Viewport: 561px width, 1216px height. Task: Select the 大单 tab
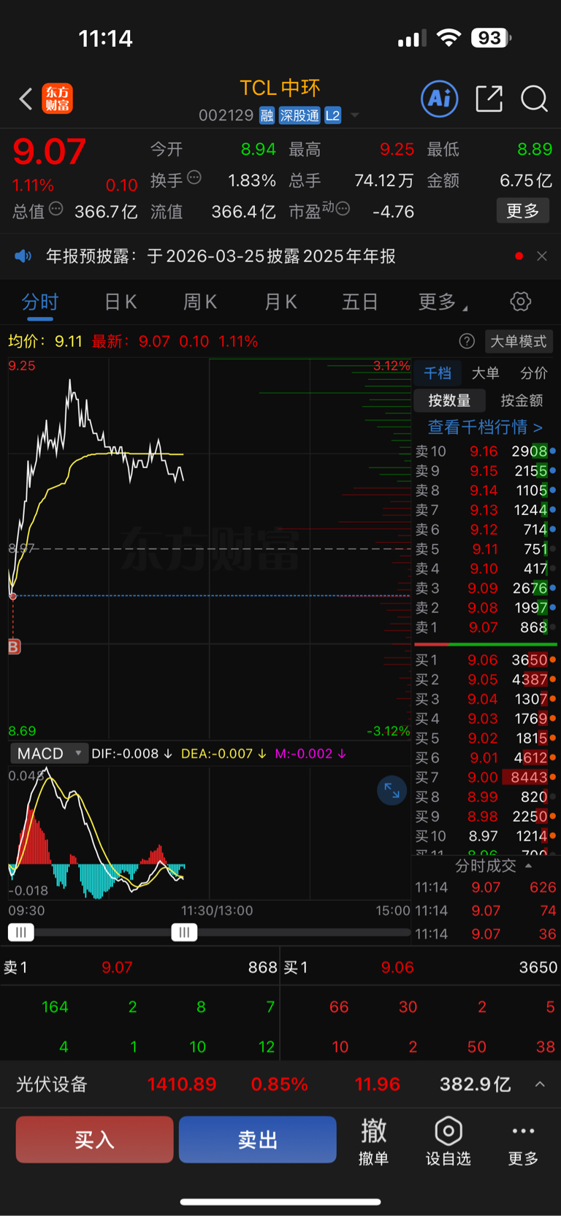[x=486, y=373]
